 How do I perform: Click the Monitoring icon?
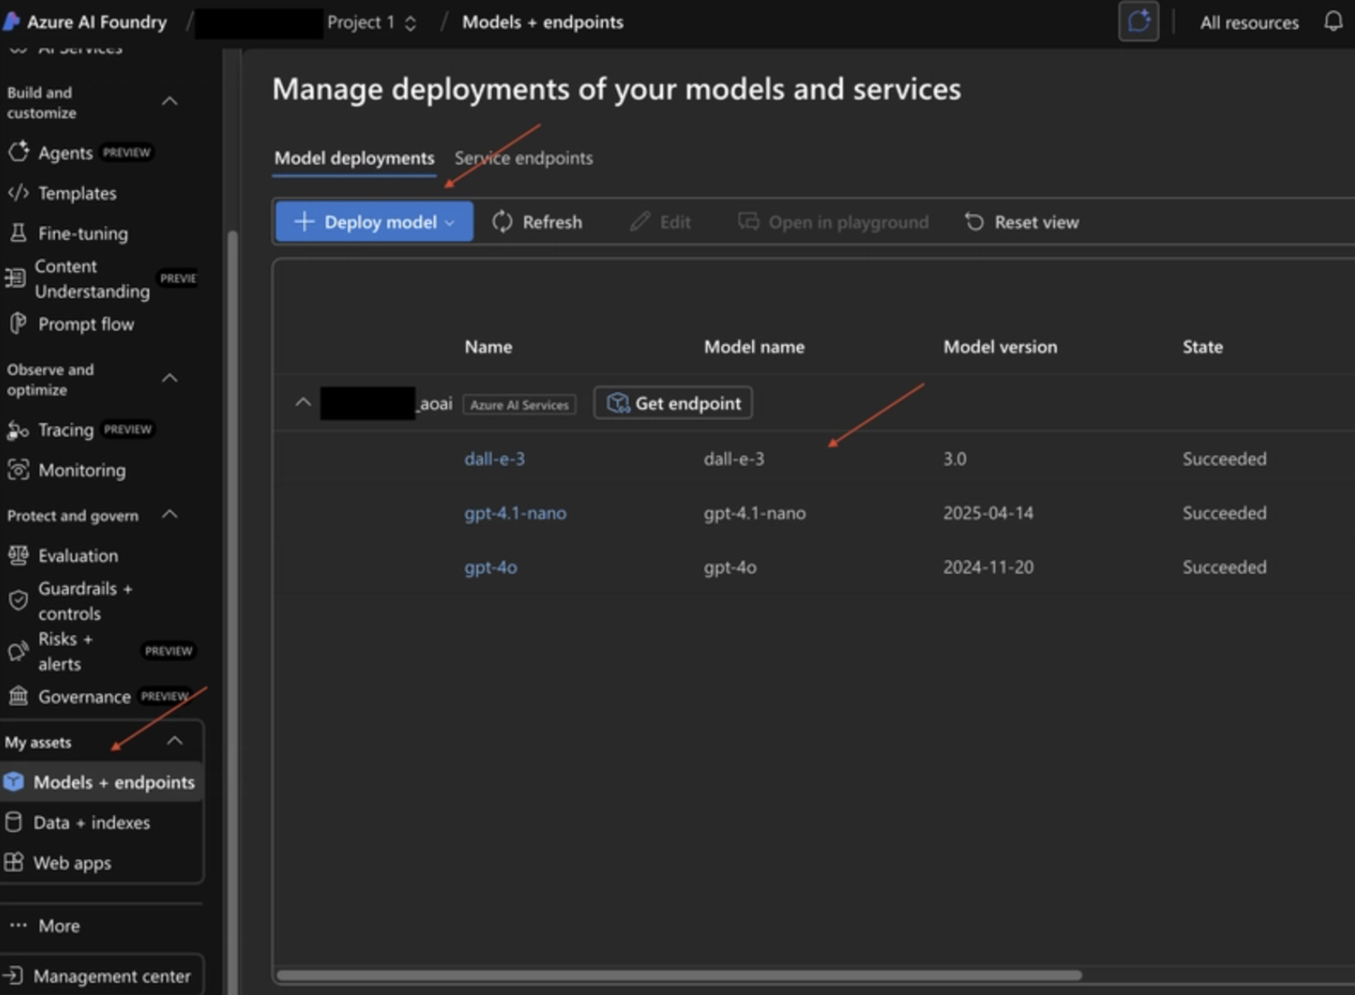[x=18, y=470]
